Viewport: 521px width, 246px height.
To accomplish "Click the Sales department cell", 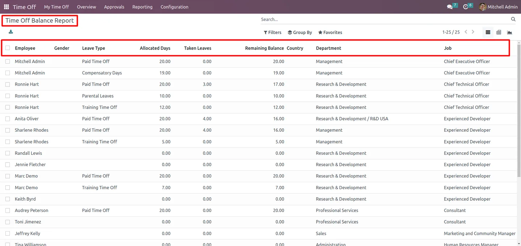I will pyautogui.click(x=321, y=233).
